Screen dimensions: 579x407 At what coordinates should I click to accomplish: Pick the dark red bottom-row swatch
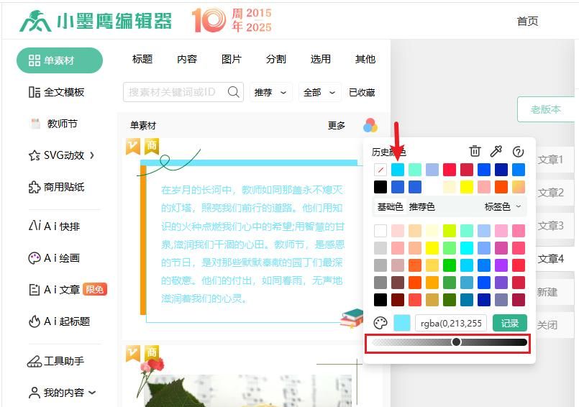[398, 300]
